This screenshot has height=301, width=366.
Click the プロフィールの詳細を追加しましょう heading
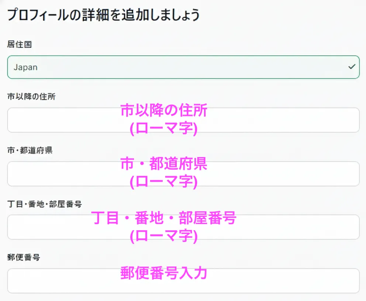[x=103, y=15]
